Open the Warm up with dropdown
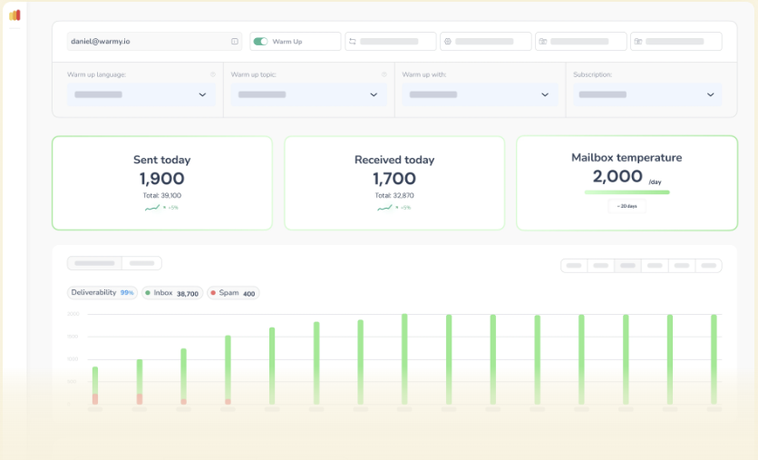This screenshot has height=460, width=758. coord(480,94)
